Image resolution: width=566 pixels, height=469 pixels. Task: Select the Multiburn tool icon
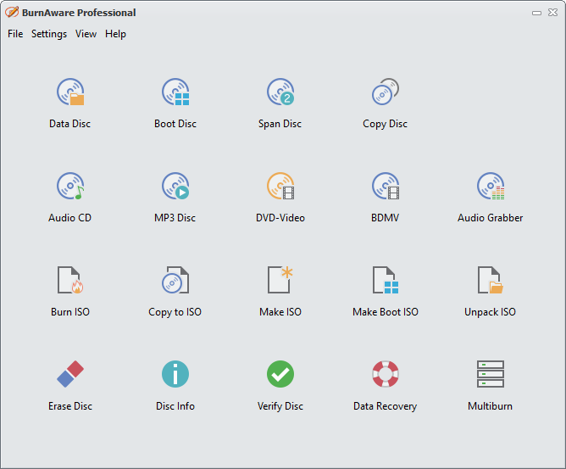coord(491,374)
